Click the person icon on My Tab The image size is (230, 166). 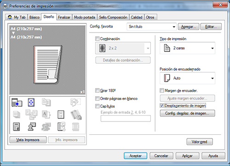coord(10,17)
